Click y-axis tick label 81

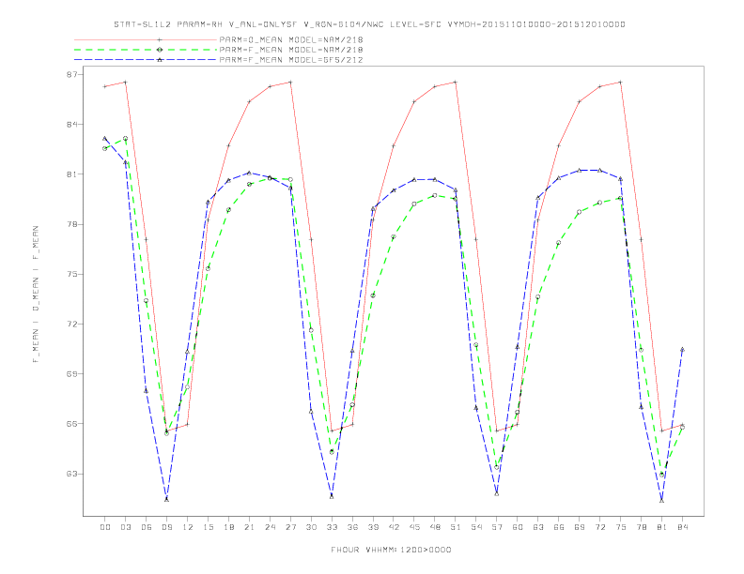73,174
